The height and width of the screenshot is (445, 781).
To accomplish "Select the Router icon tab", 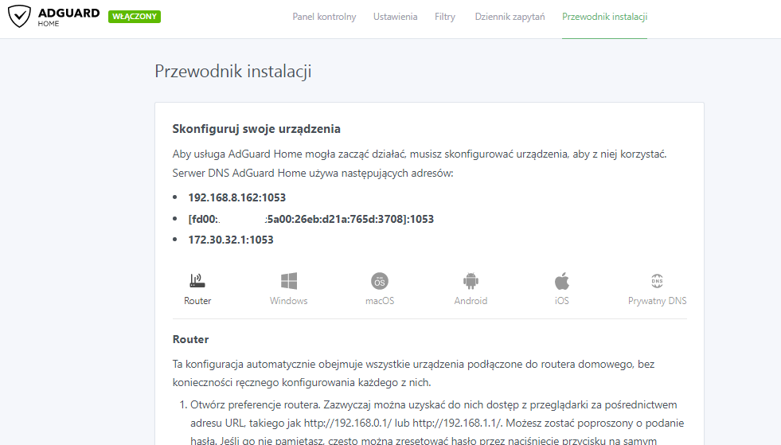I will point(197,280).
